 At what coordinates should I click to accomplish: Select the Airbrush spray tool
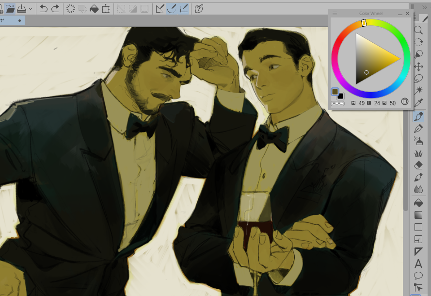pos(418,141)
